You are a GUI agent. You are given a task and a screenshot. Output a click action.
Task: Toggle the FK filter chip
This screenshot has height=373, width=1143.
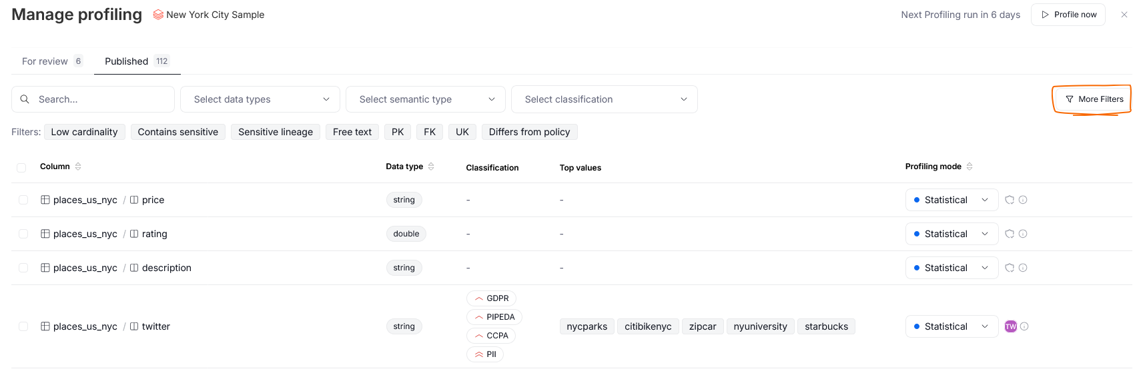coord(430,132)
